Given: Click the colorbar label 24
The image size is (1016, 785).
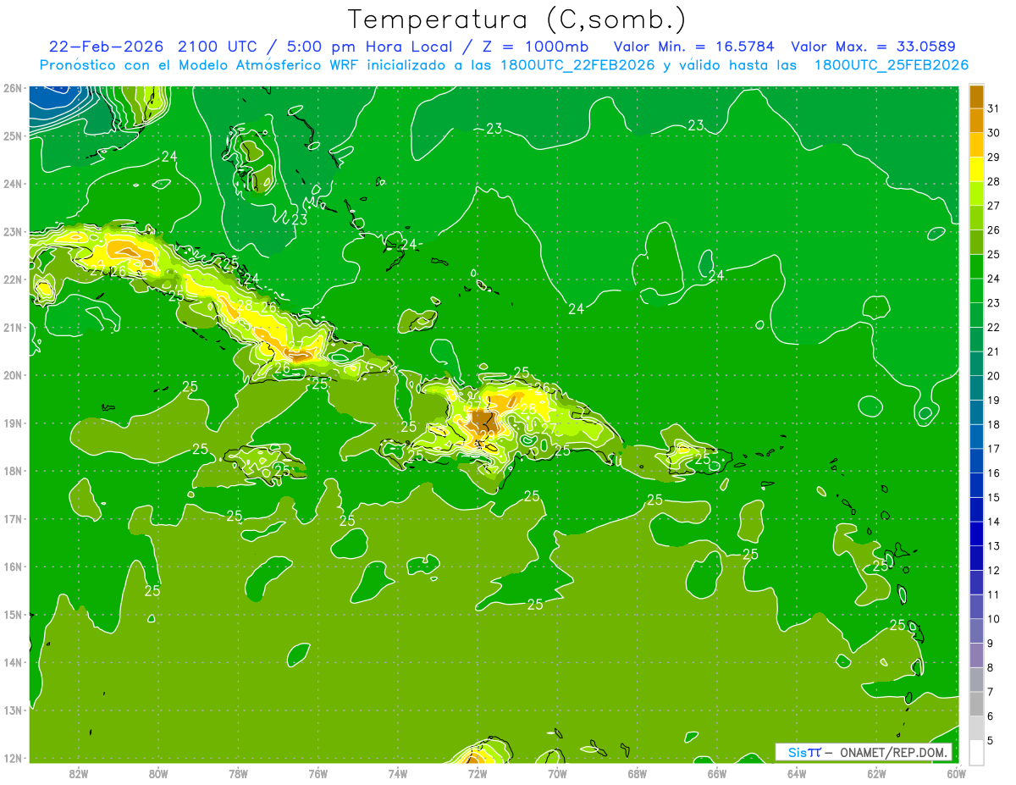Looking at the screenshot, I should 993,279.
